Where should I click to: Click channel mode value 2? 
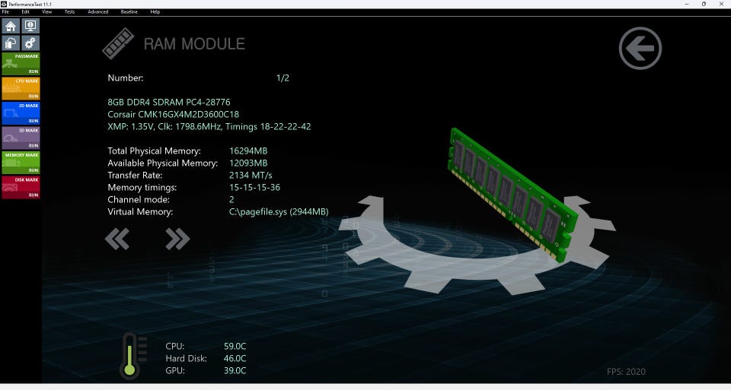pyautogui.click(x=231, y=199)
